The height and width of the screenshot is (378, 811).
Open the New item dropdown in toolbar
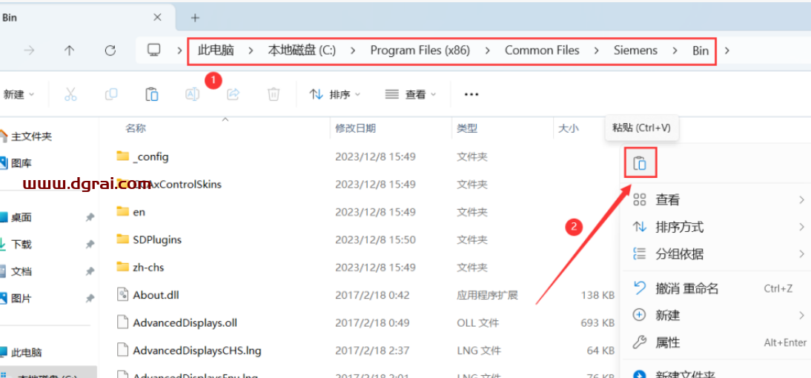[19, 94]
